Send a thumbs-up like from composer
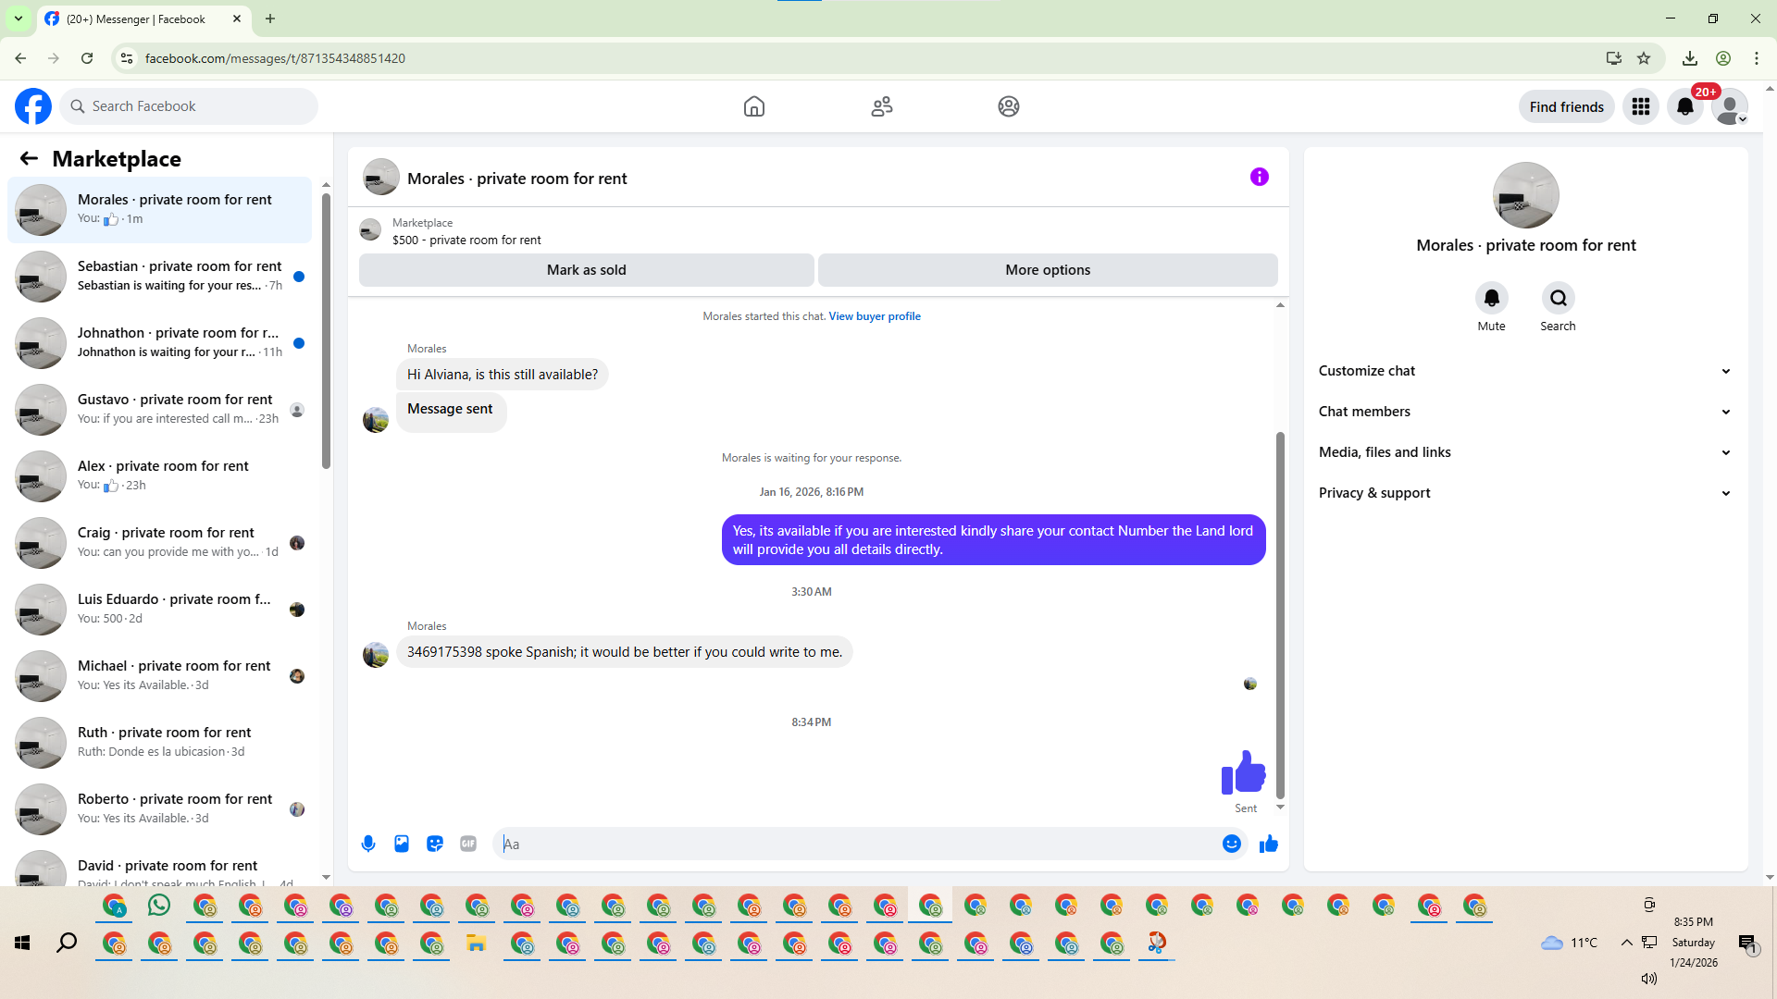This screenshot has width=1777, height=999. coord(1268,844)
